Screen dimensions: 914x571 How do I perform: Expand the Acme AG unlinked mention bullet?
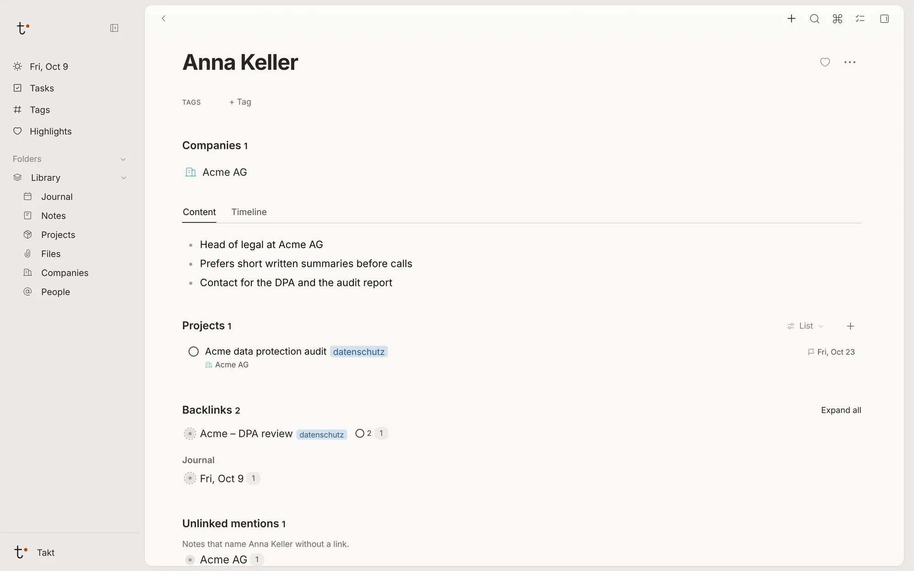(x=190, y=560)
